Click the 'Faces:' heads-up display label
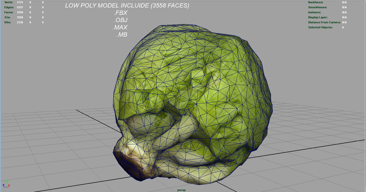The width and height of the screenshot is (366, 192). [9, 12]
